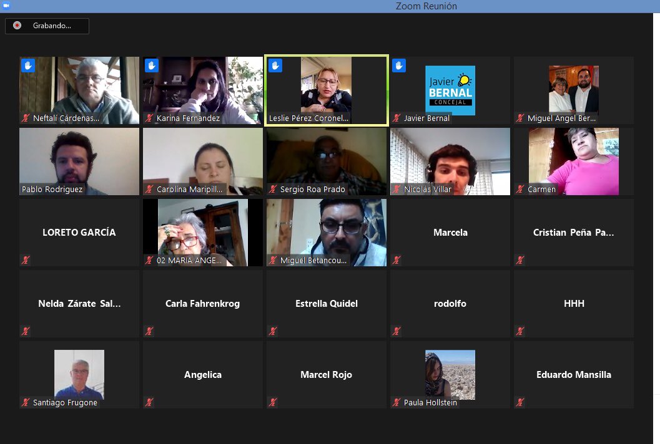Click raised hand icon on Leslie Pérez Coronel tile
Image resolution: width=660 pixels, height=444 pixels.
(x=275, y=65)
